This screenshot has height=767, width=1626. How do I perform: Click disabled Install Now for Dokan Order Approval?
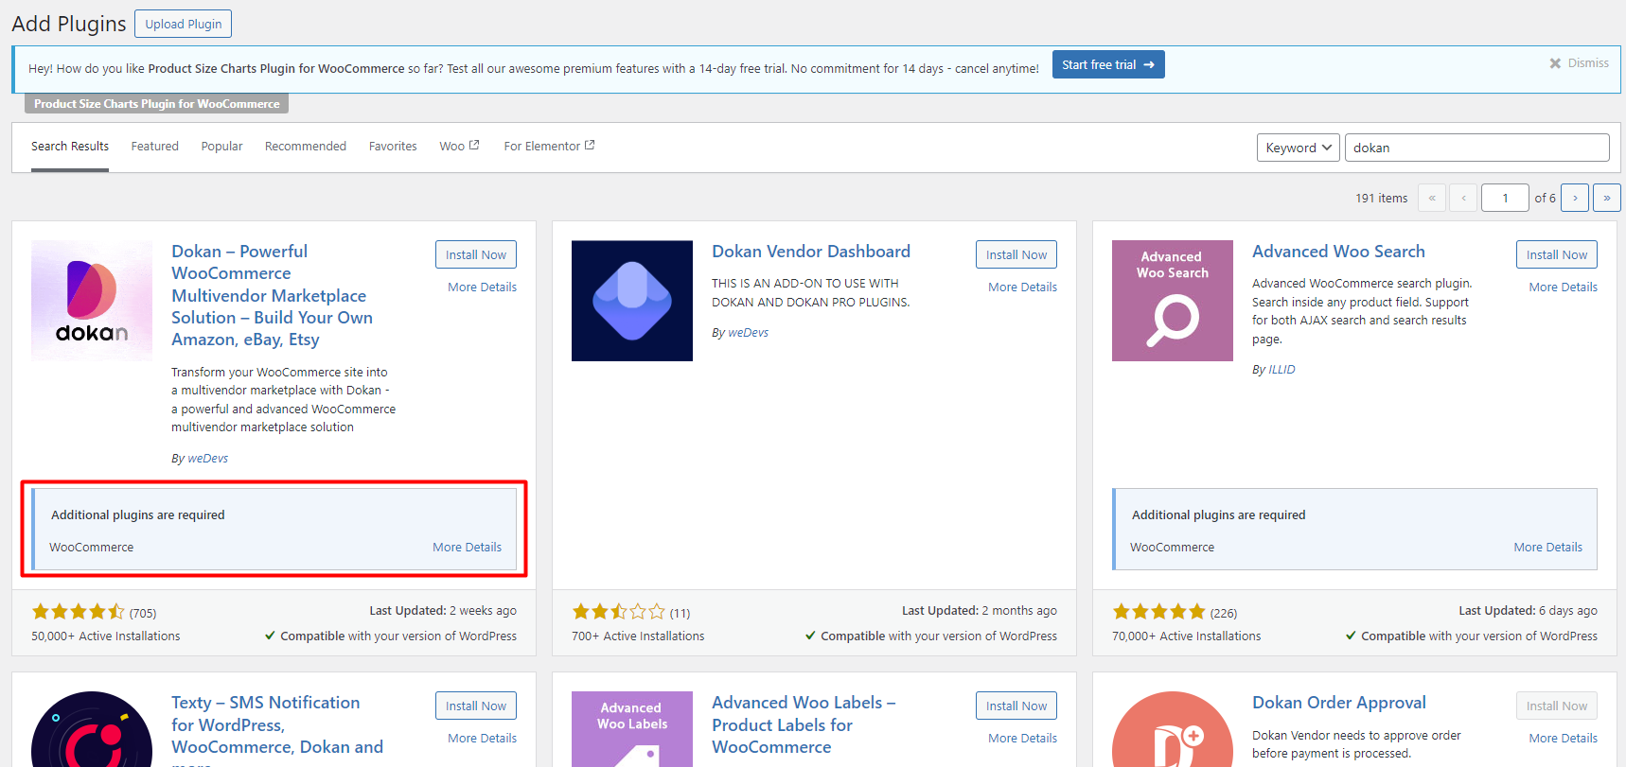(x=1557, y=706)
